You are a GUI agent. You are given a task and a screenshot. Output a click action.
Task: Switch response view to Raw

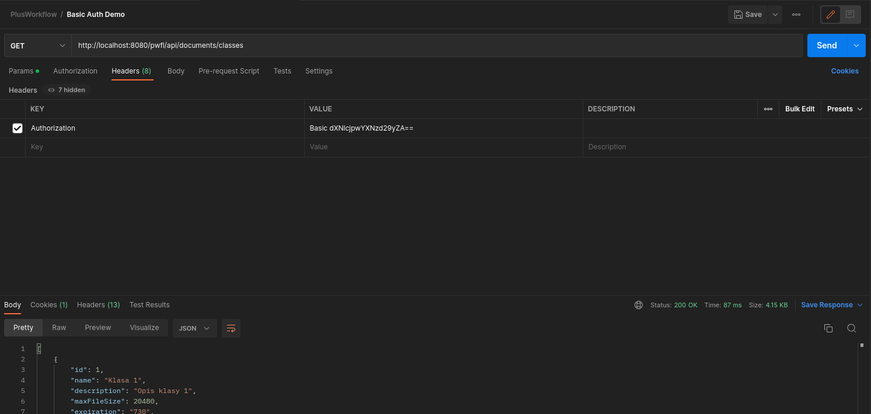tap(59, 328)
